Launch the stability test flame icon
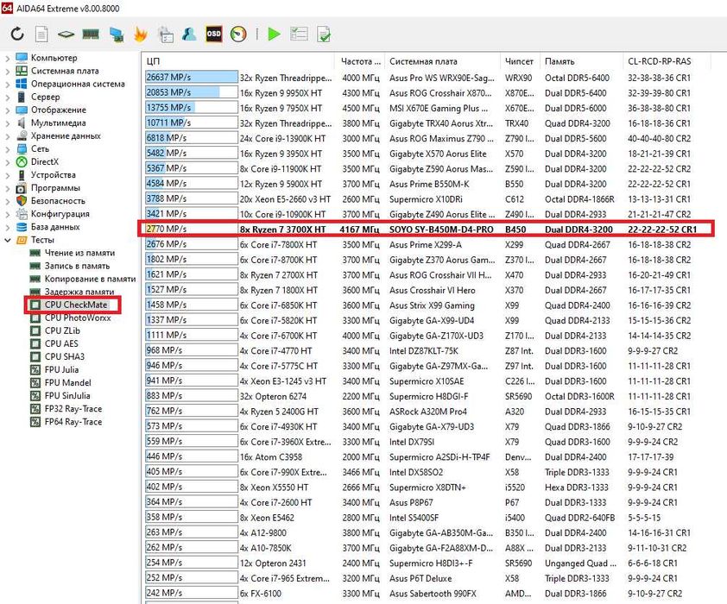This screenshot has height=604, width=727. pos(141,35)
